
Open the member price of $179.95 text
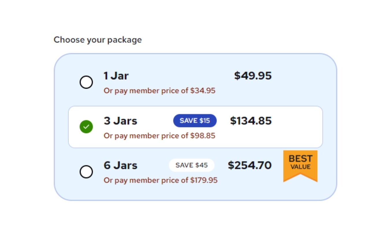point(160,180)
